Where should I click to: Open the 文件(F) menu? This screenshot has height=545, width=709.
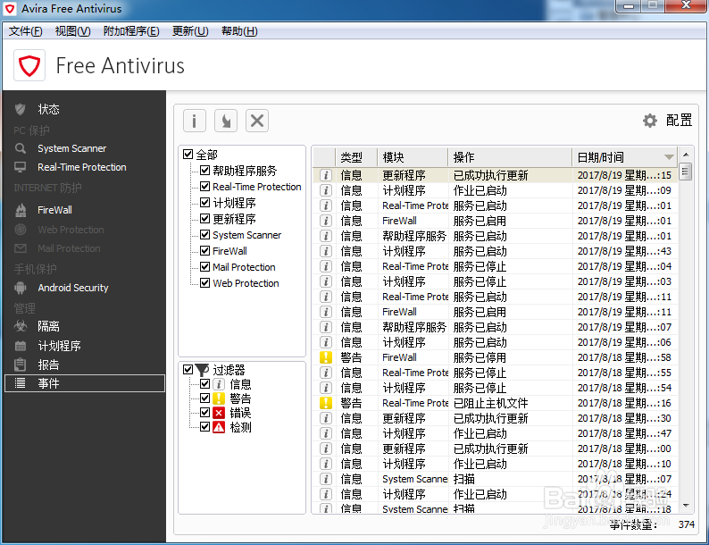[25, 30]
